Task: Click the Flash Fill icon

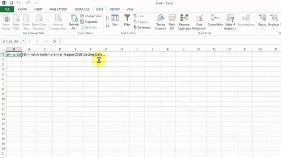Action: [172, 22]
